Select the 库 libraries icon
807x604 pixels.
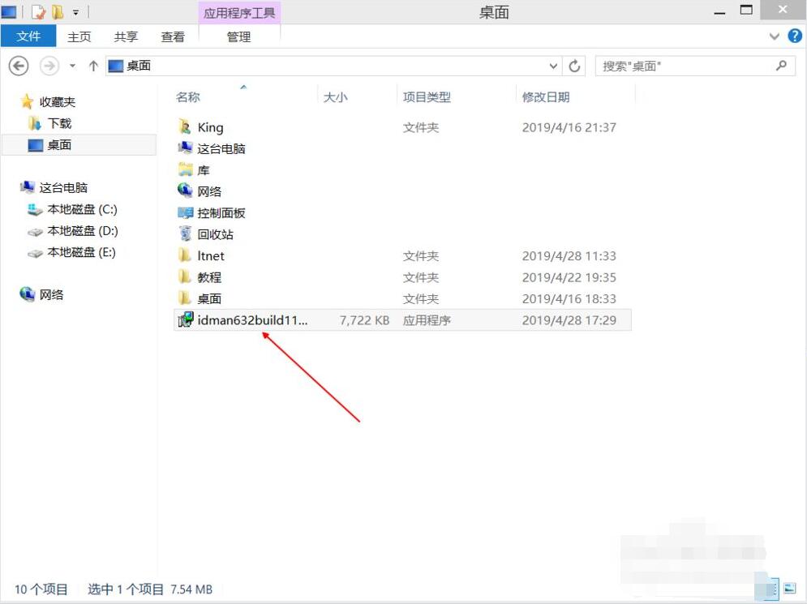[185, 169]
